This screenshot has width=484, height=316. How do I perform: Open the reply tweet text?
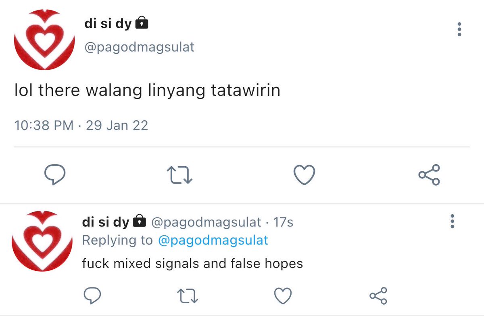(192, 264)
